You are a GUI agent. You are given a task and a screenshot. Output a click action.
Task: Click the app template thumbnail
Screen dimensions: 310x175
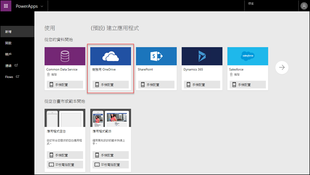[x=111, y=118]
